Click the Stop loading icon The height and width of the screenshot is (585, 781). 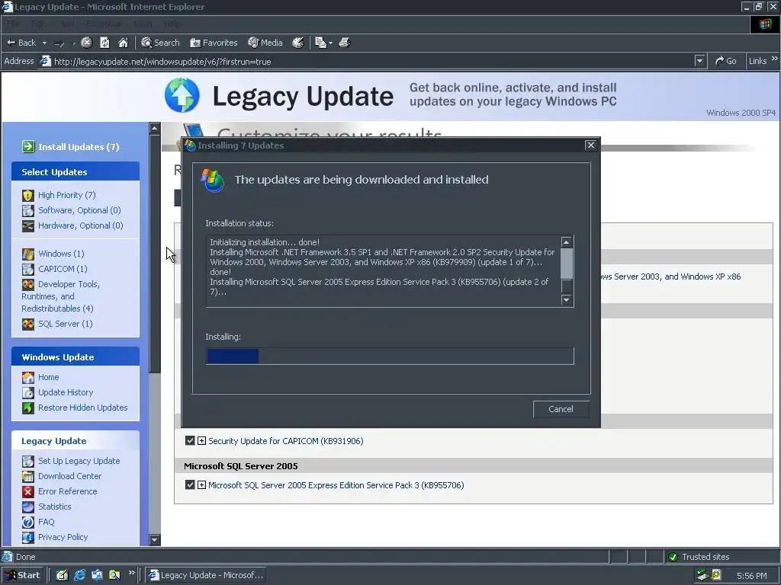(86, 43)
